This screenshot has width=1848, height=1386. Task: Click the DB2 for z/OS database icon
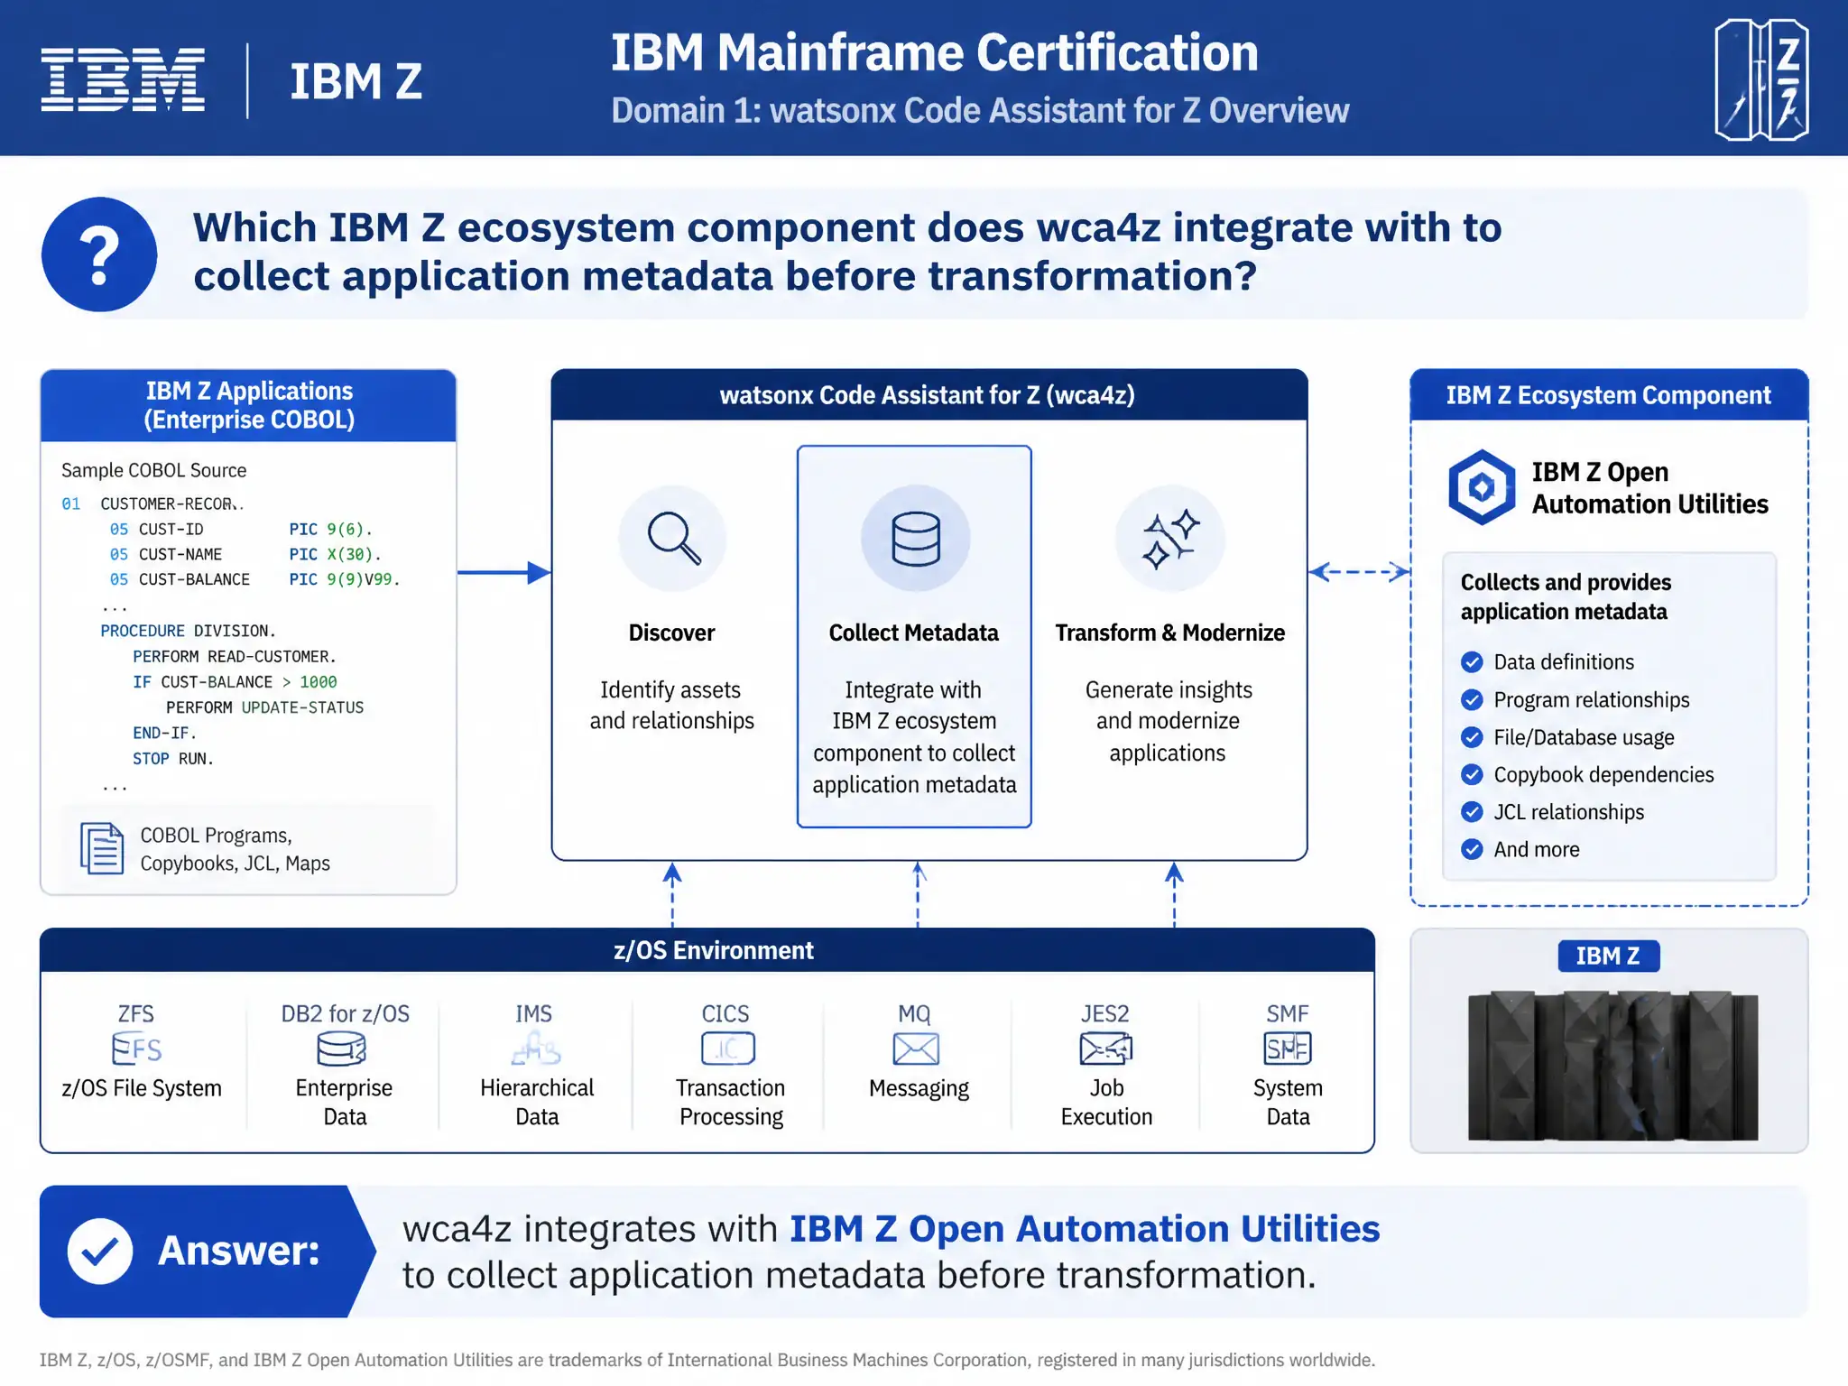point(342,1049)
